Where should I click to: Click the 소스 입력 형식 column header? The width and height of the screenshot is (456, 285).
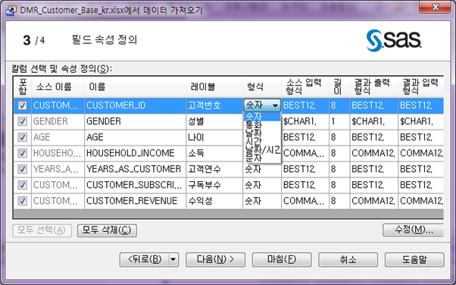305,86
